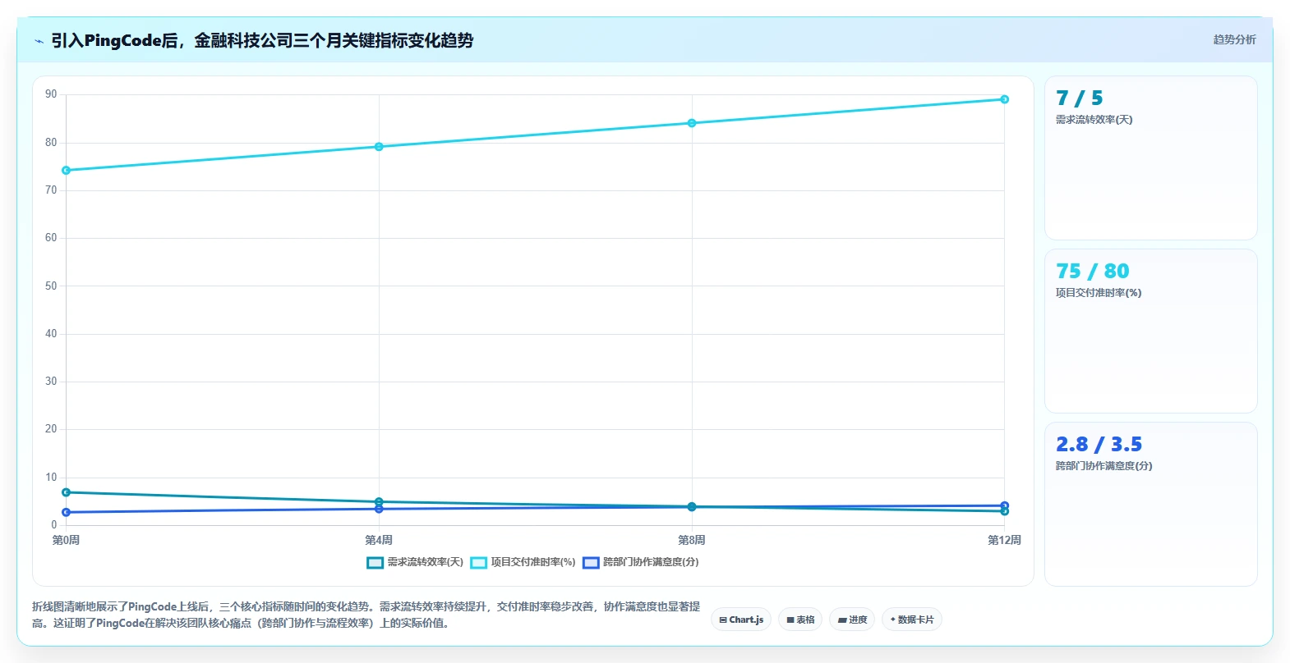Select the cyan 准时率 data point at 第4周
The width and height of the screenshot is (1290, 663).
(379, 147)
